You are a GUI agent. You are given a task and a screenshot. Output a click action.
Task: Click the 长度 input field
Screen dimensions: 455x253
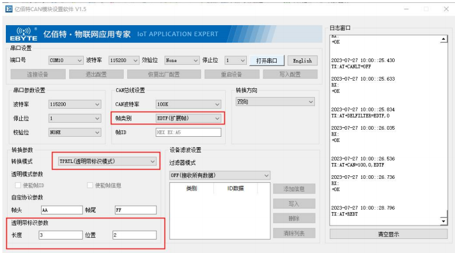[x=60, y=235]
